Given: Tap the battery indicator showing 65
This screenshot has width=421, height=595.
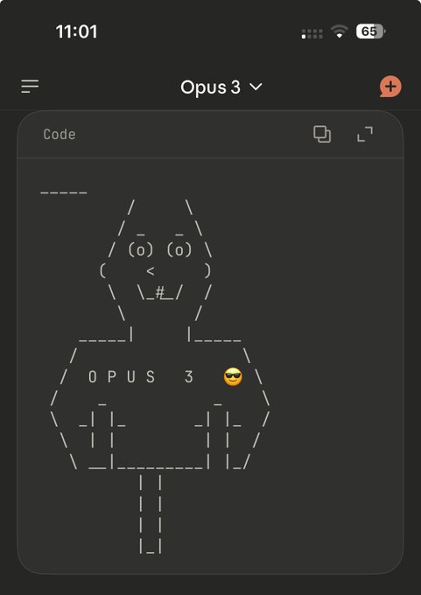Looking at the screenshot, I should tap(370, 31).
